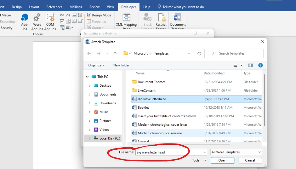296x169 pixels.
Task: Toggle Design Mode in ribbon
Action: click(99, 15)
